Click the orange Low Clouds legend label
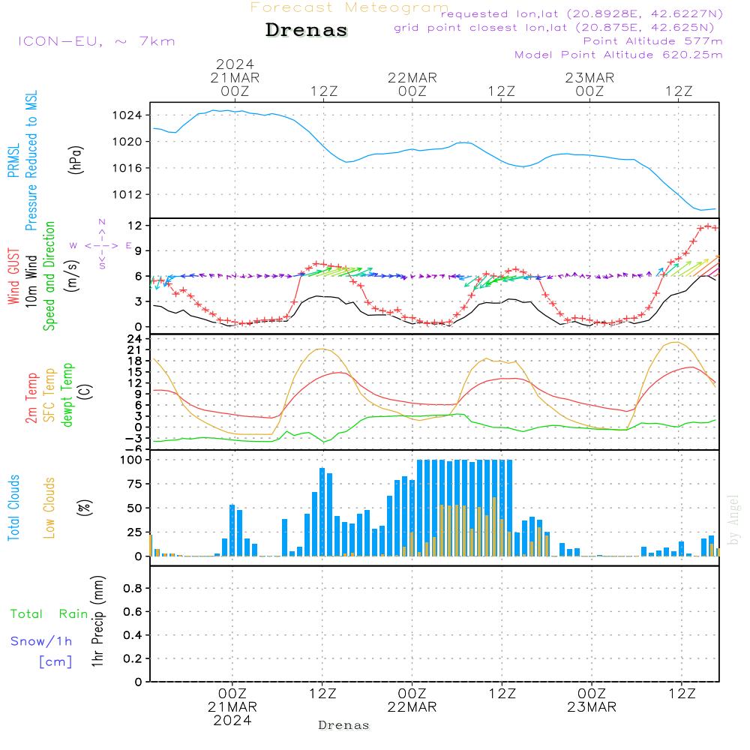This screenshot has height=750, width=750. pyautogui.click(x=49, y=508)
